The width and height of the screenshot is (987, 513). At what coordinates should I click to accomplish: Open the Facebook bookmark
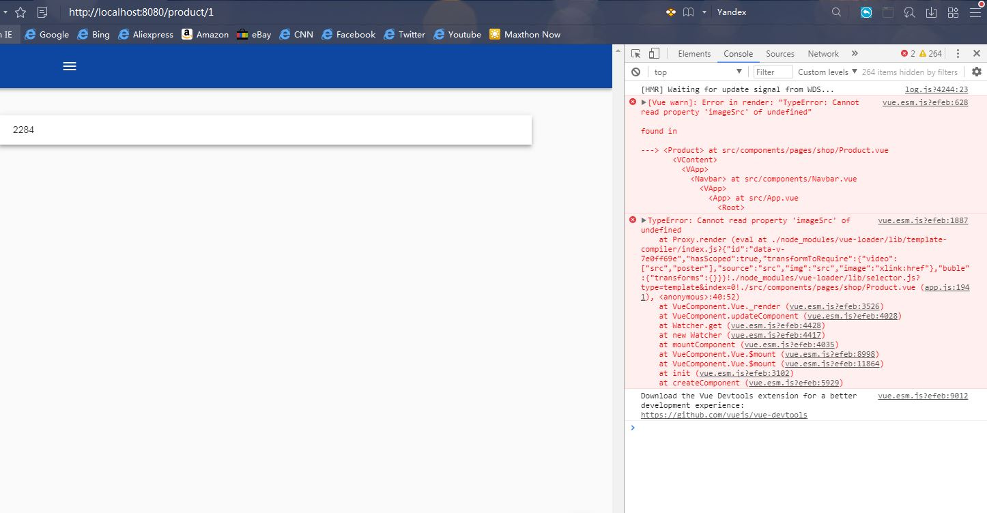coord(348,34)
